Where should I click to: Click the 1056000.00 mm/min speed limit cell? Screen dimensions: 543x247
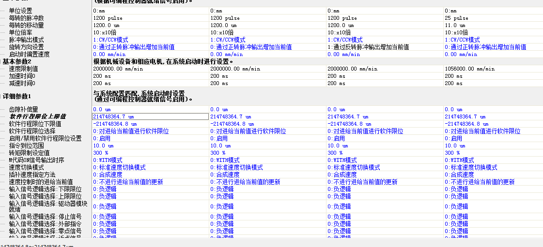click(469, 69)
